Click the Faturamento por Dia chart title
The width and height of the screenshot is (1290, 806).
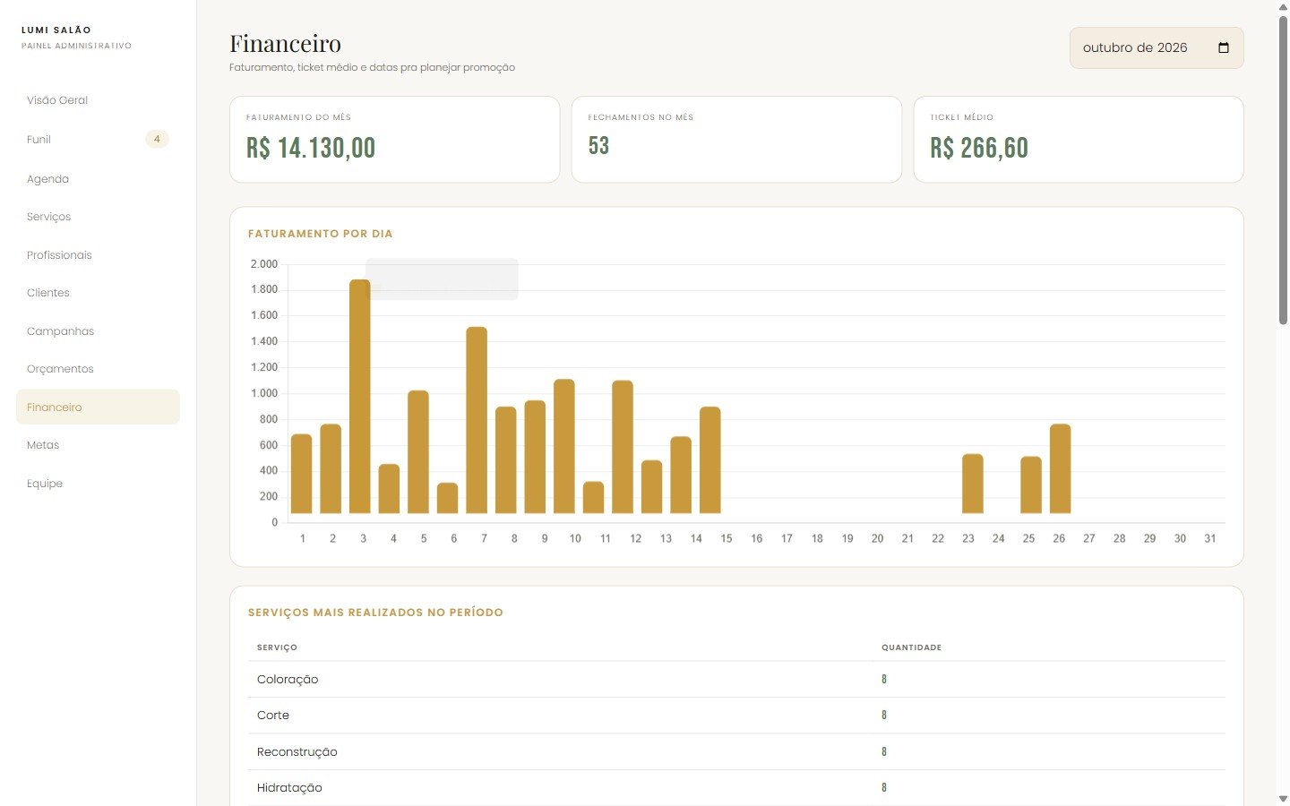(321, 234)
